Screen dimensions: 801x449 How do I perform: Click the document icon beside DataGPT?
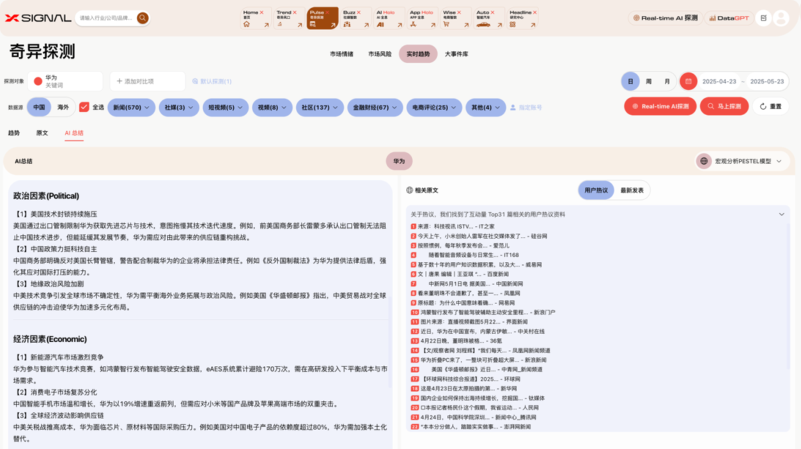coord(763,18)
